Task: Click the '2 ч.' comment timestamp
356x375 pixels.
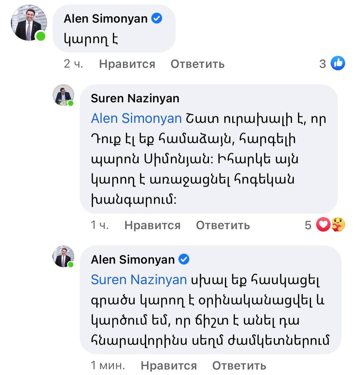Action: point(73,64)
